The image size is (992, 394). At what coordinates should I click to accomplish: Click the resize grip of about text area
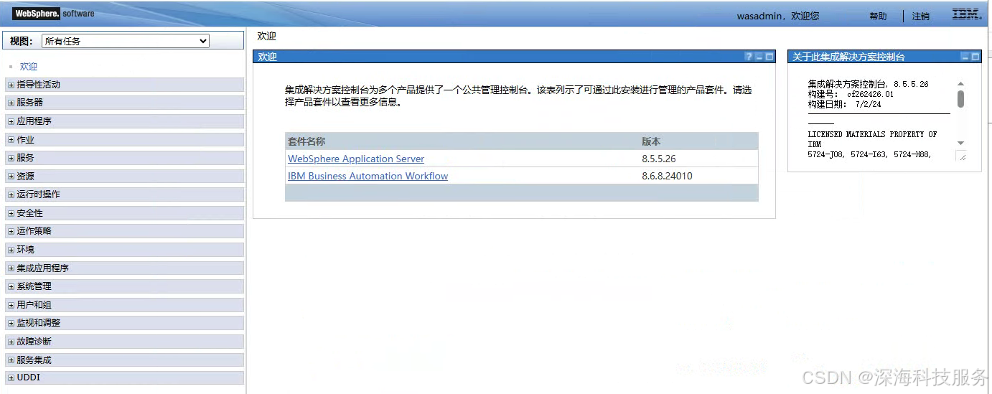point(962,156)
